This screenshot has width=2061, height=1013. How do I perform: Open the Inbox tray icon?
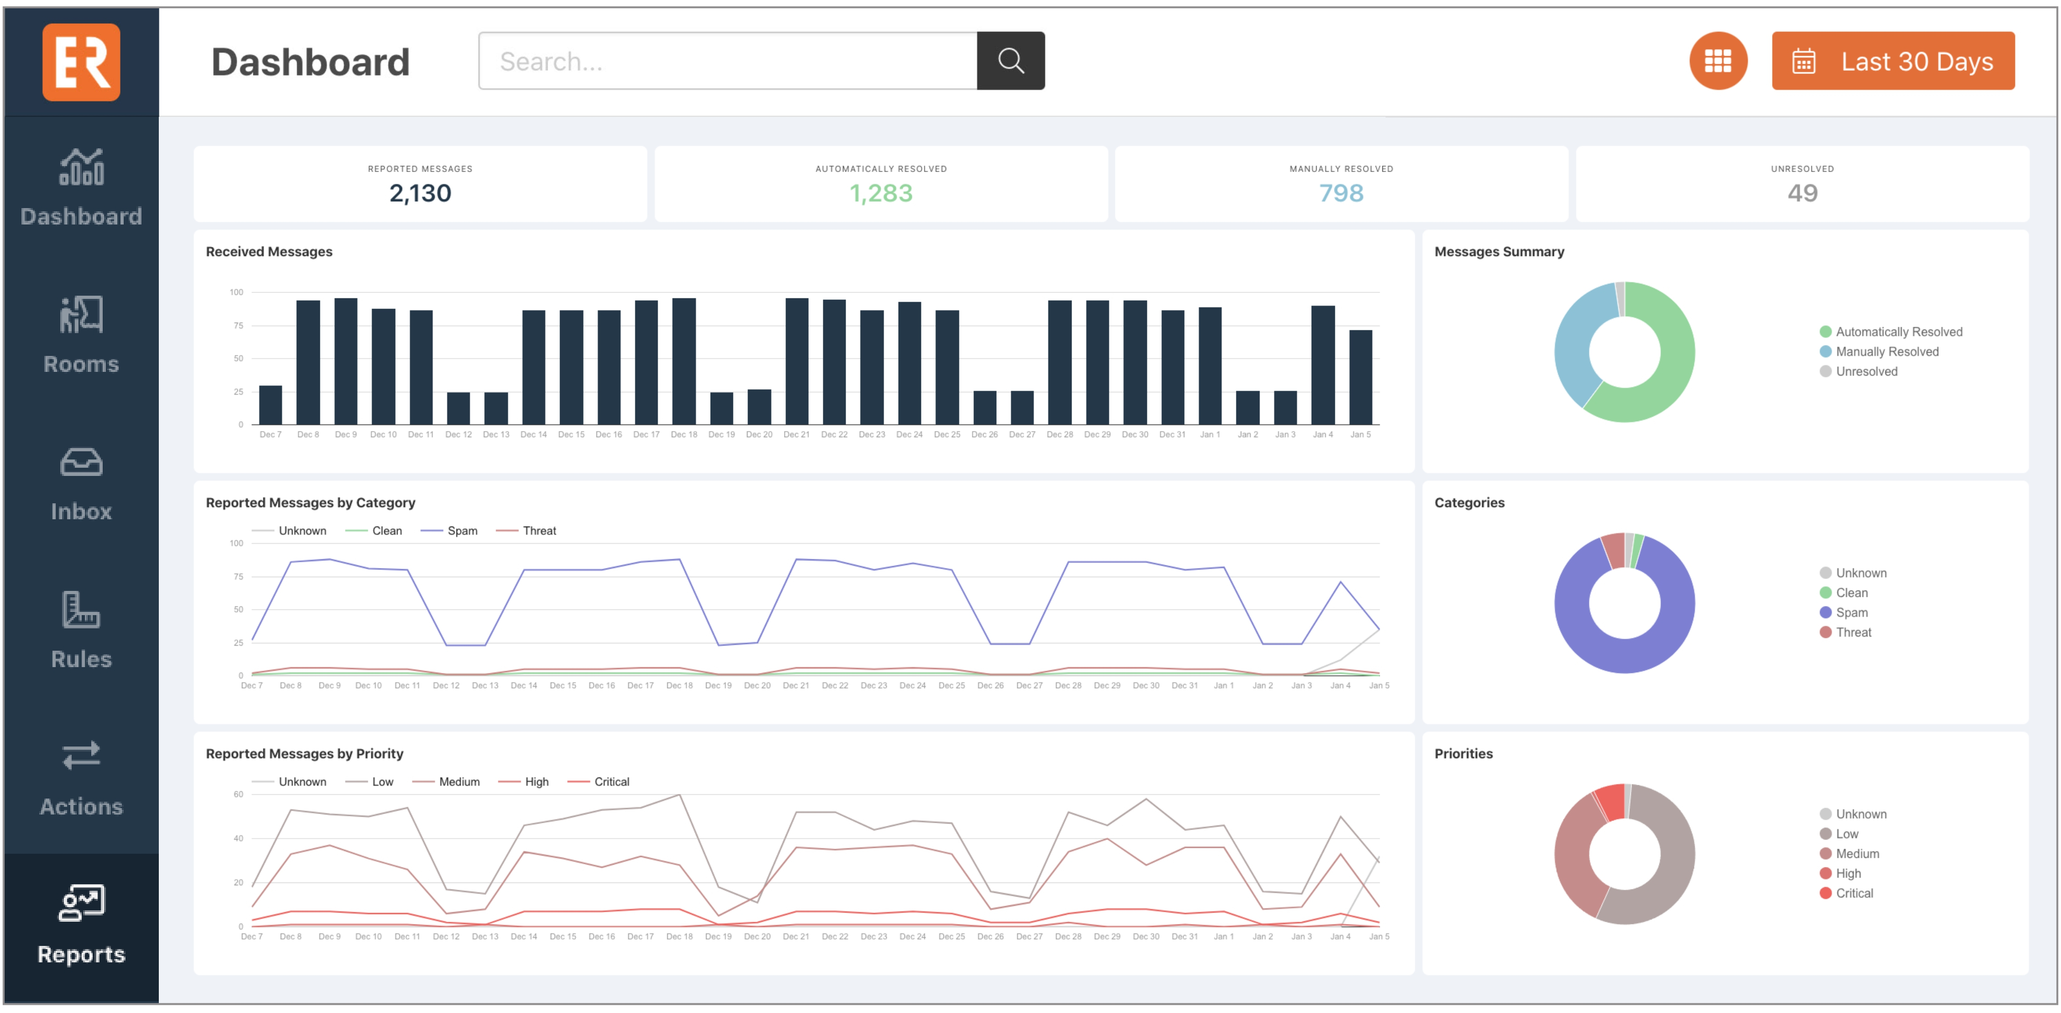tap(81, 462)
